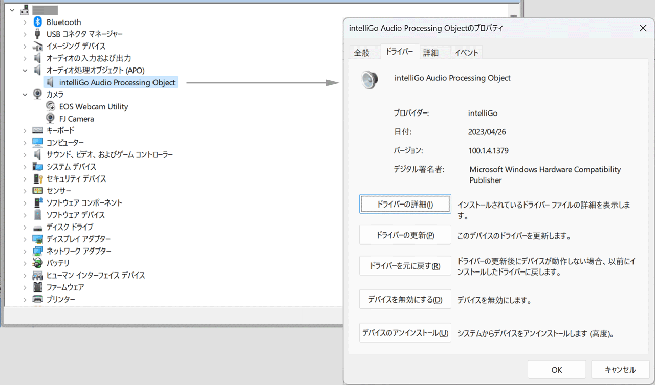Click the プリンター category icon
The height and width of the screenshot is (385, 655).
coord(37,299)
